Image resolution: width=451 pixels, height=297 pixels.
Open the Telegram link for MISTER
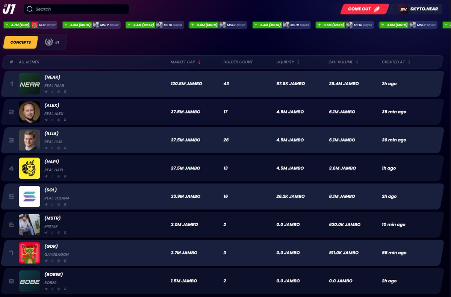pyautogui.click(x=46, y=233)
